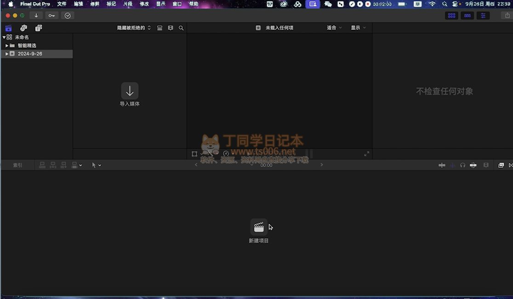Show the photos and audio sidebar
The height and width of the screenshot is (299, 513).
tap(23, 28)
